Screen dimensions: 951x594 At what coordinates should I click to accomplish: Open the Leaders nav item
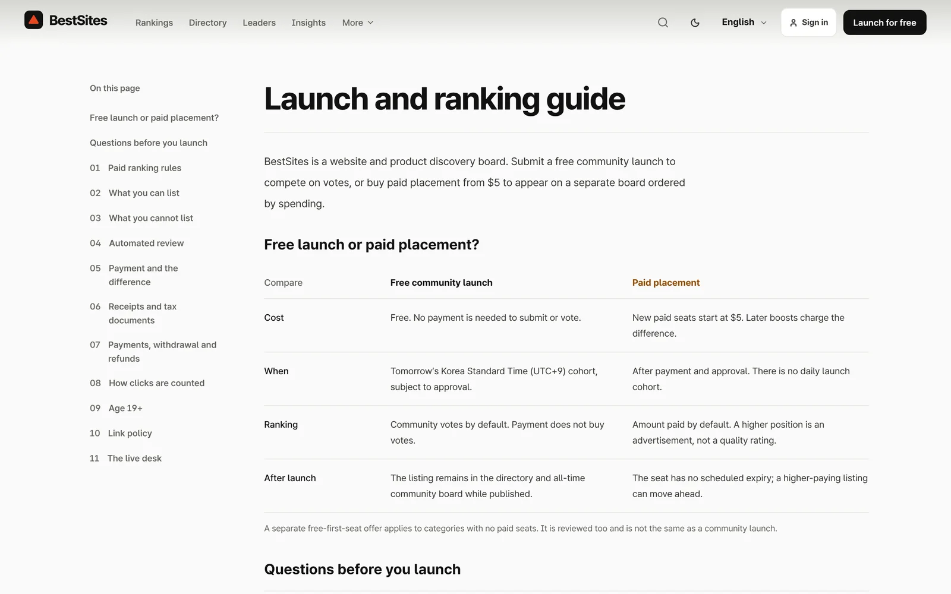[x=259, y=23]
